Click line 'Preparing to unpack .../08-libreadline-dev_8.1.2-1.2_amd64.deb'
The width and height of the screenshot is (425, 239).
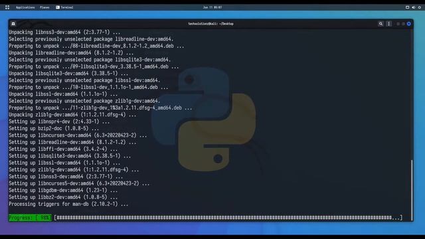(x=96, y=46)
